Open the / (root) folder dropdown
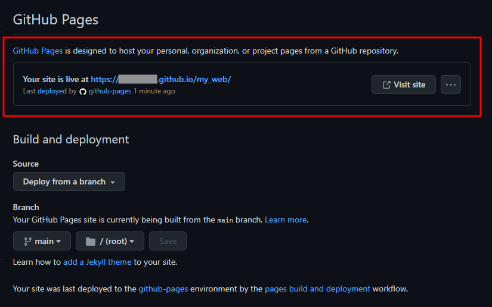The height and width of the screenshot is (307, 492). (110, 241)
